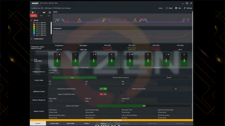The height and width of the screenshot is (126, 225).
Task: Select Manual control mode
Action: (169, 78)
